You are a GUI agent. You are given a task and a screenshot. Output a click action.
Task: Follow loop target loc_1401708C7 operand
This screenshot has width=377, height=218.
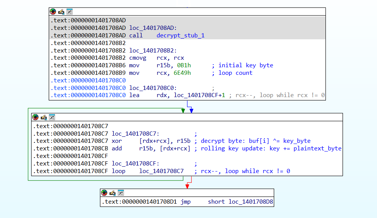(161, 171)
